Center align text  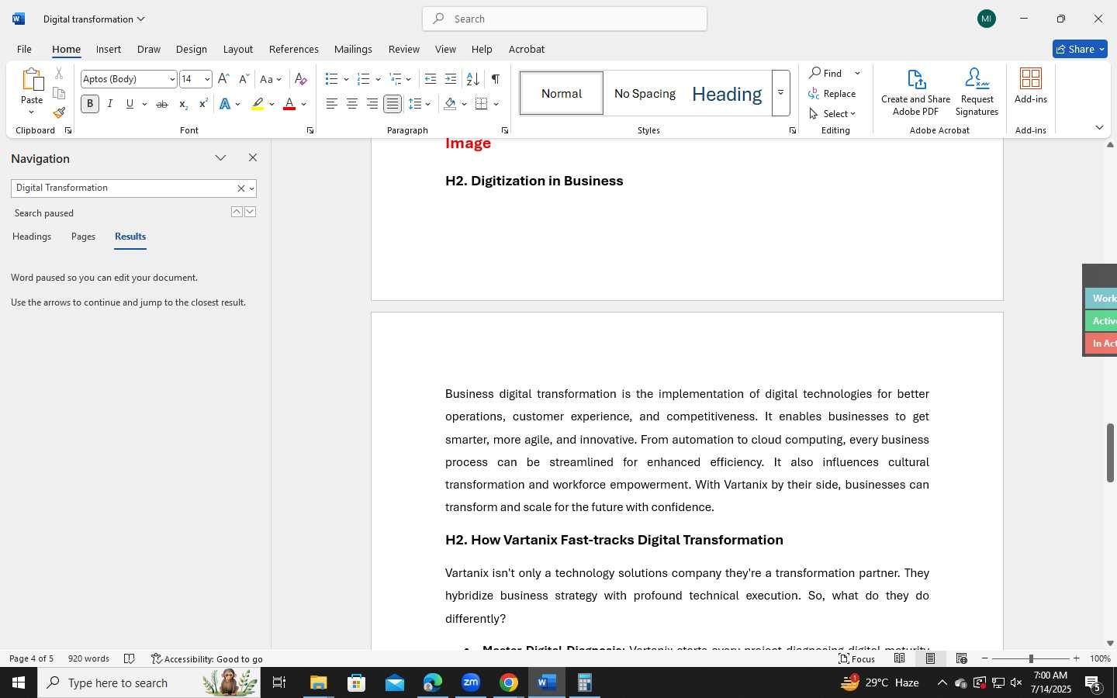(x=352, y=104)
